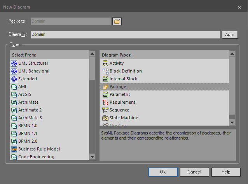Click the Block Definition diagram icon
Viewport: 248px width, 184px height.
(105, 71)
